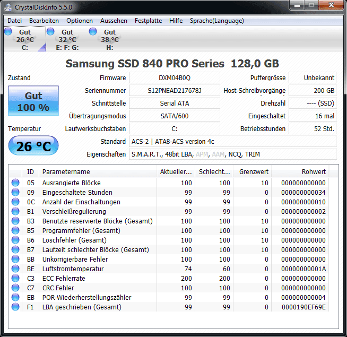347x337 pixels.
Task: Maximize the CrystalDiskInfo window
Action: point(311,5)
